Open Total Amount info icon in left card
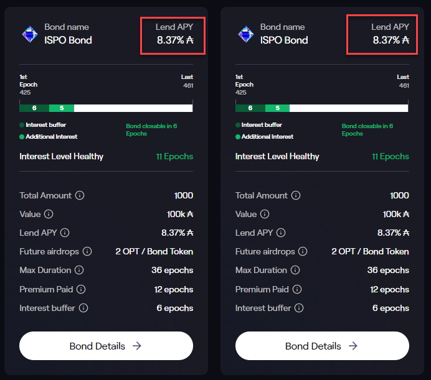This screenshot has height=380, width=431. click(80, 195)
